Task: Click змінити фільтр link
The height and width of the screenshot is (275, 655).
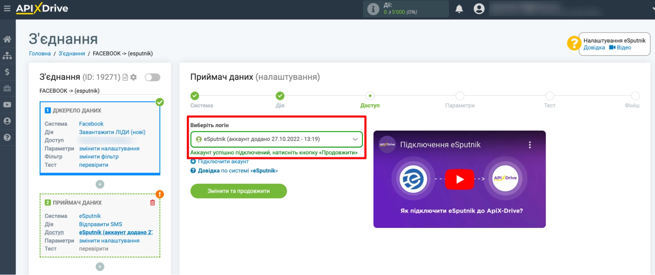Action: pyautogui.click(x=99, y=156)
